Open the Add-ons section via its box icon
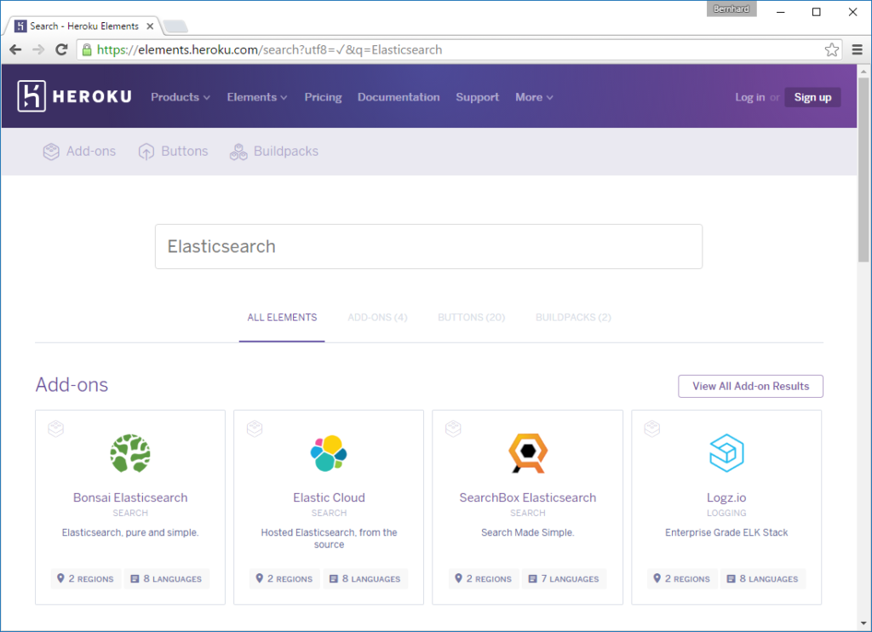This screenshot has width=872, height=632. click(x=50, y=151)
